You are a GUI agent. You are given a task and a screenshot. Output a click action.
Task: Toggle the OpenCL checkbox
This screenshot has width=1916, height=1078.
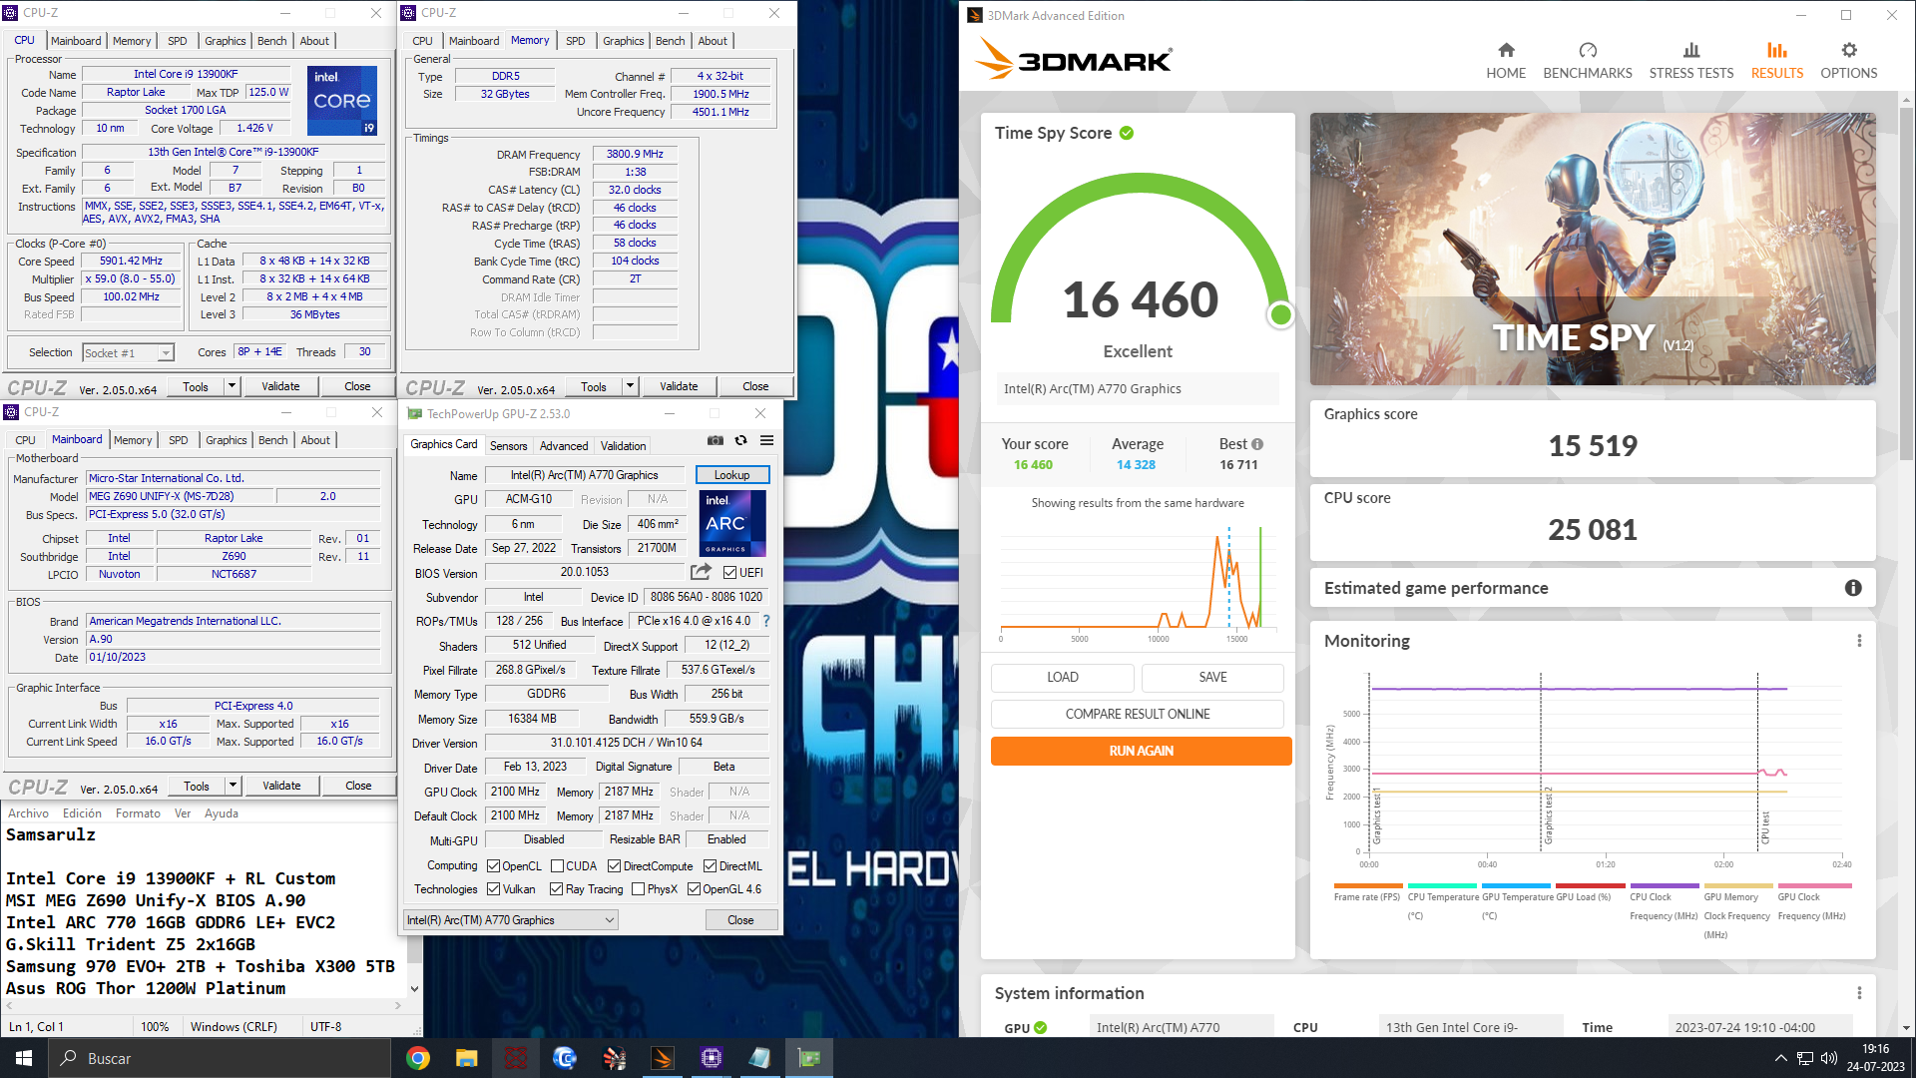[493, 866]
